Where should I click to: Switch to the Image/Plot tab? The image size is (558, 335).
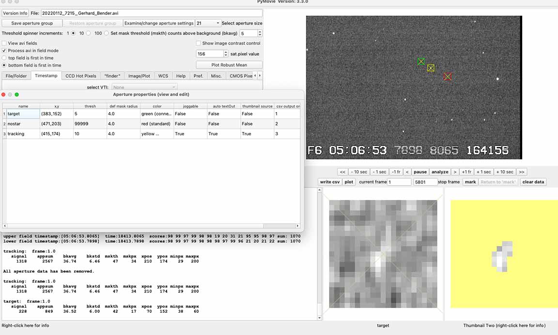[x=139, y=76]
